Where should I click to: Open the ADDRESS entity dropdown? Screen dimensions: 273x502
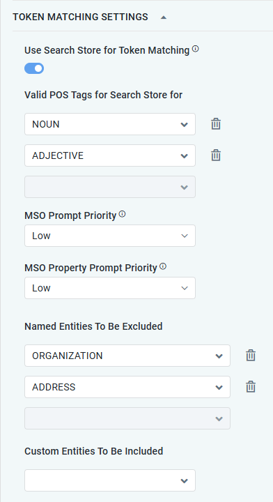pyautogui.click(x=127, y=387)
